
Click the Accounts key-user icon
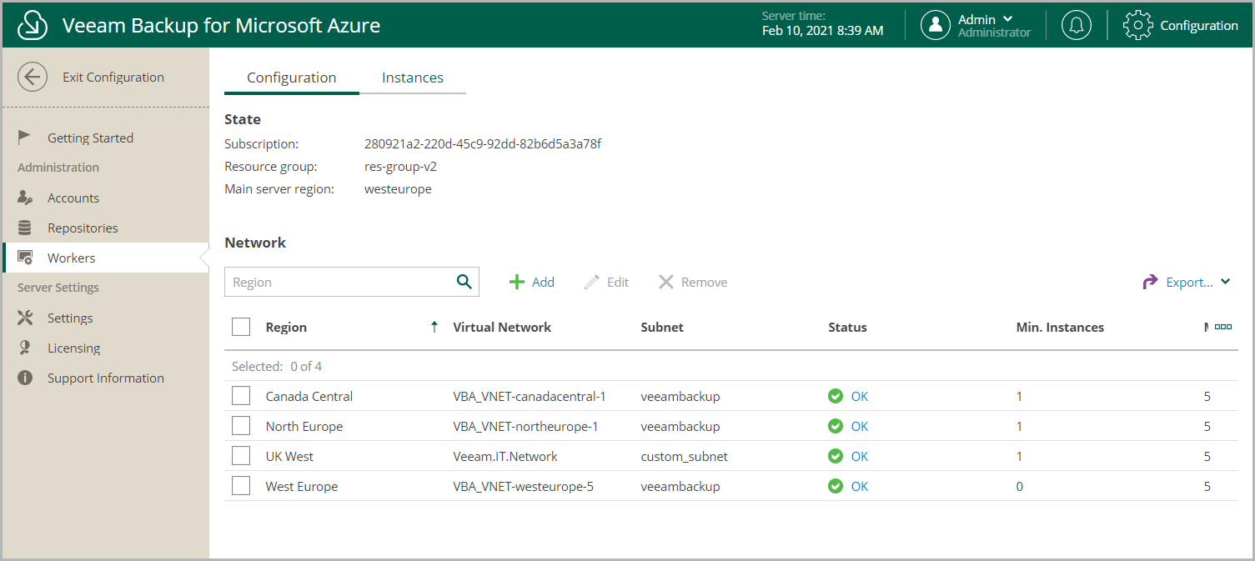click(x=25, y=198)
